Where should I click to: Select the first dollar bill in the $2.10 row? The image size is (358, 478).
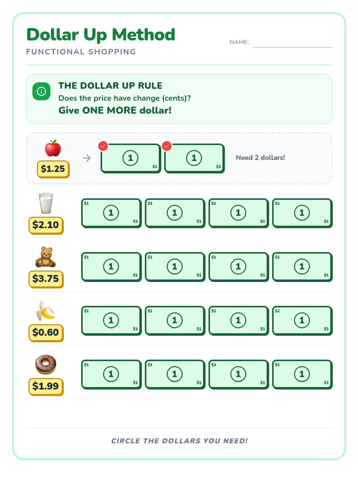click(111, 213)
